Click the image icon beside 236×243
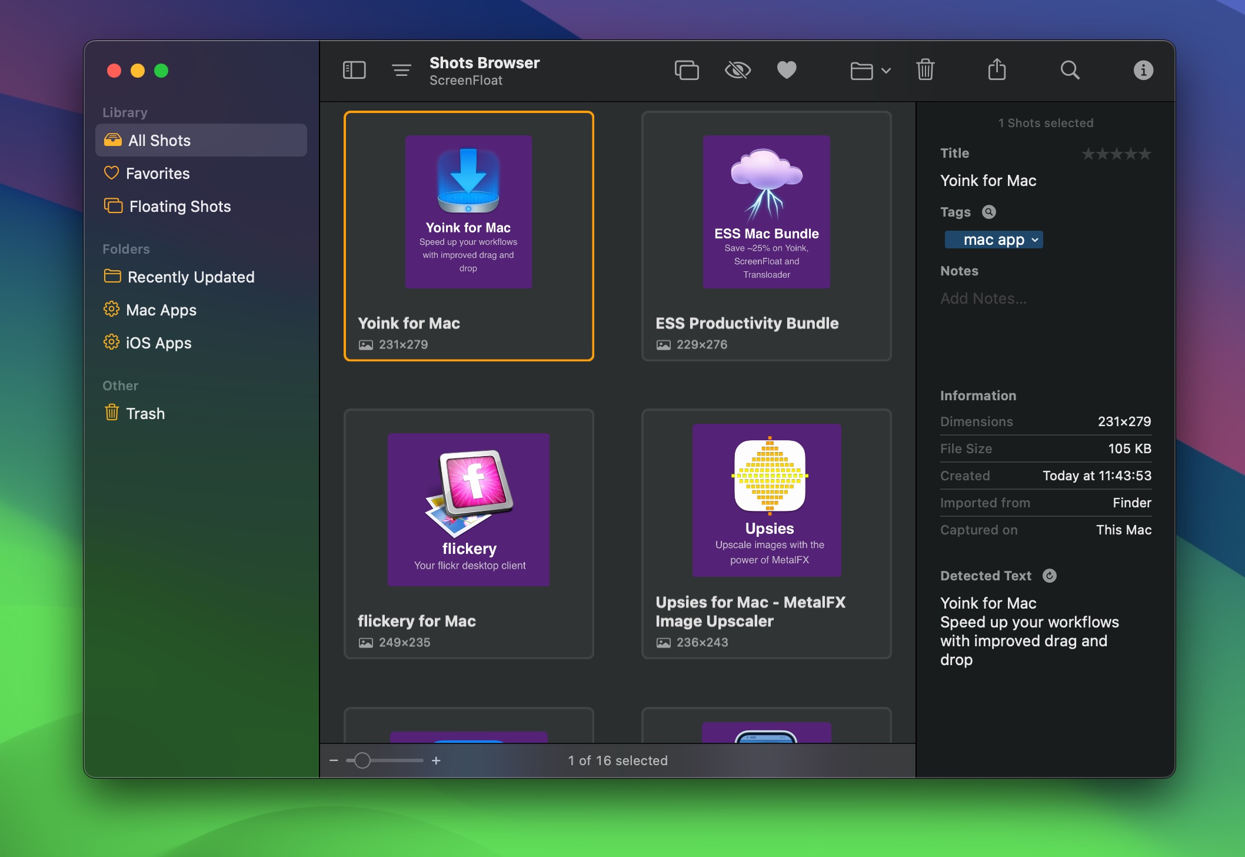The width and height of the screenshot is (1245, 857). (x=664, y=643)
